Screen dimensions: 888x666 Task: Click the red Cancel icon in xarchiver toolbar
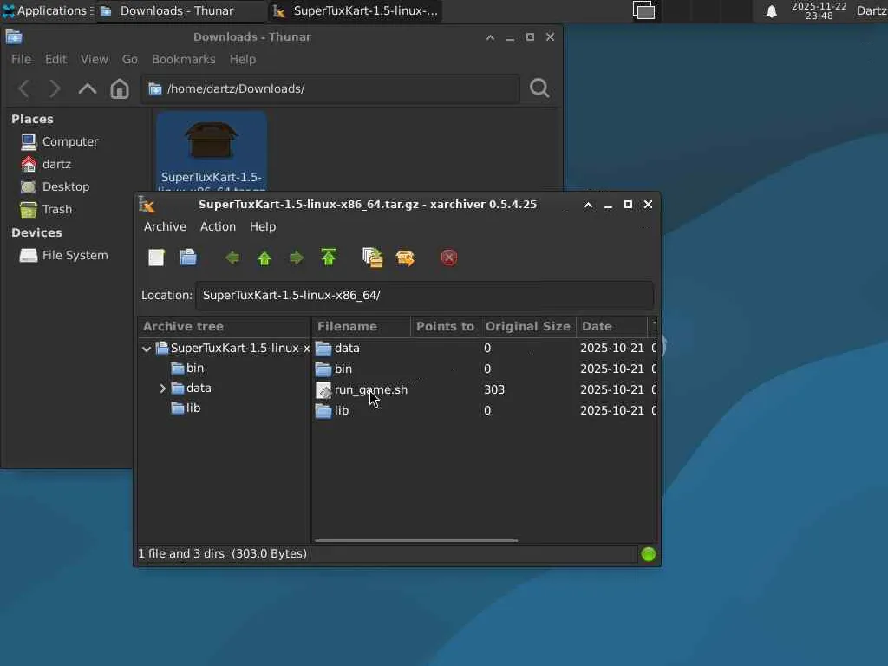pos(449,258)
